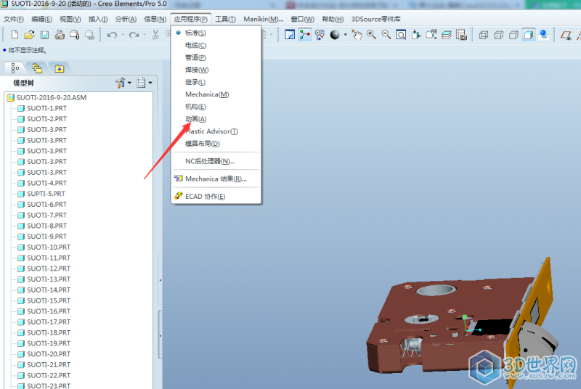Click the tree Show list icon
The width and height of the screenshot is (581, 389).
[141, 83]
